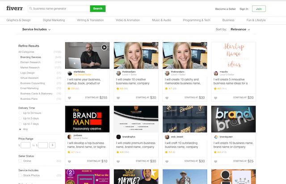Check the Online seller status box
This screenshot has width=286, height=184.
pos(20,161)
